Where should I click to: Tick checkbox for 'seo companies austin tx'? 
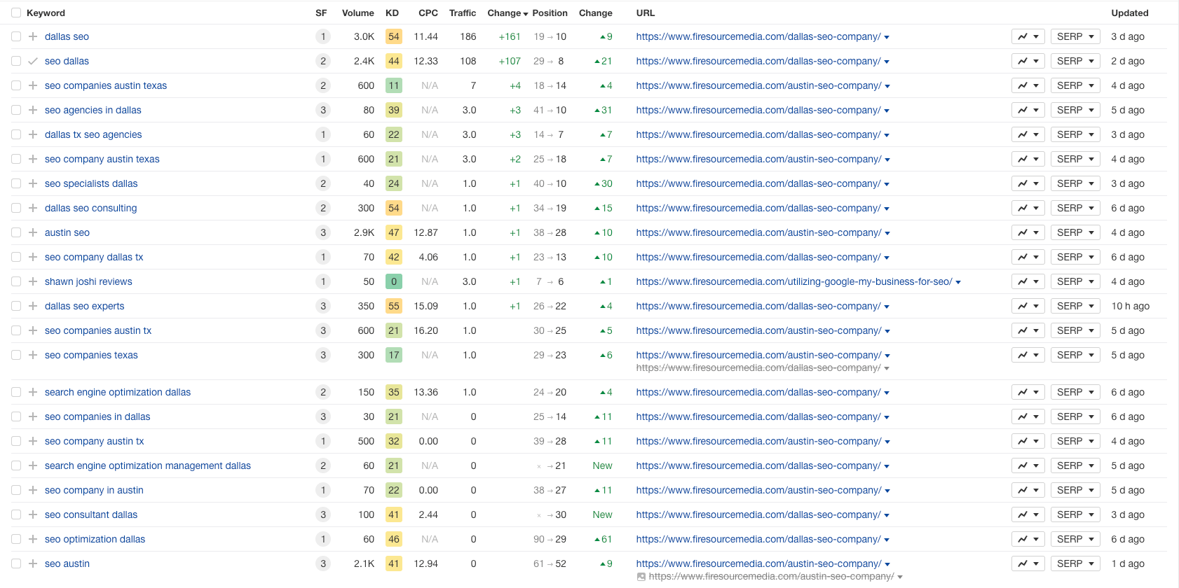16,330
